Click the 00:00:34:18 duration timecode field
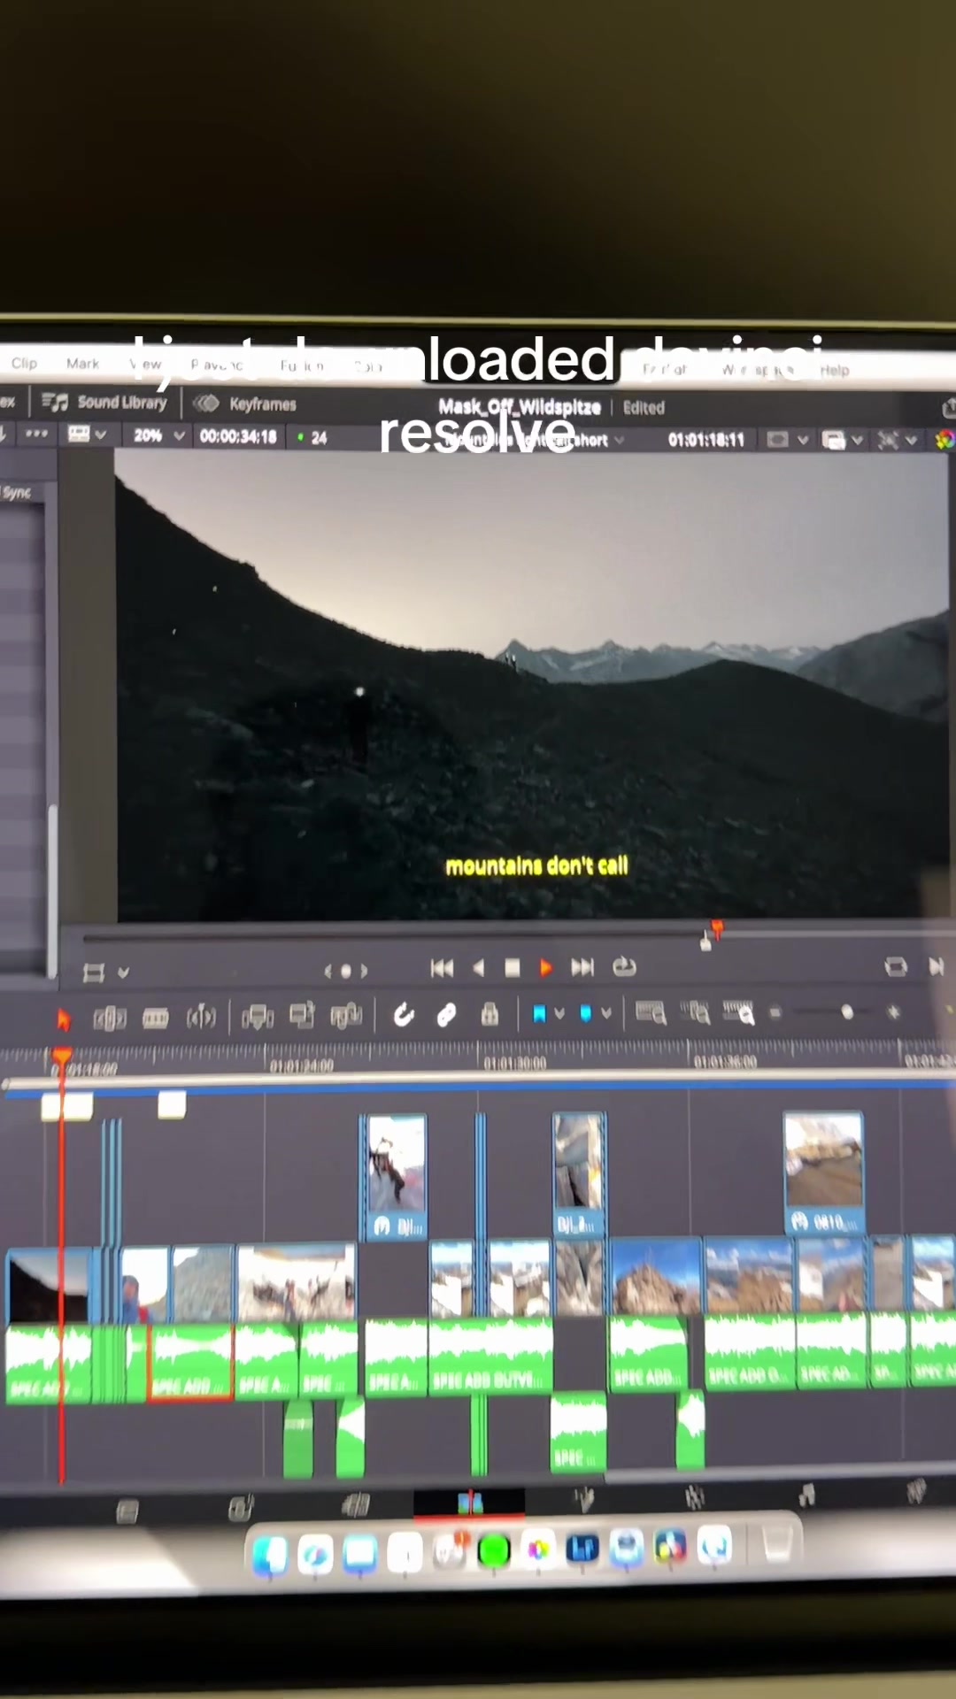This screenshot has width=956, height=1699. 238,436
